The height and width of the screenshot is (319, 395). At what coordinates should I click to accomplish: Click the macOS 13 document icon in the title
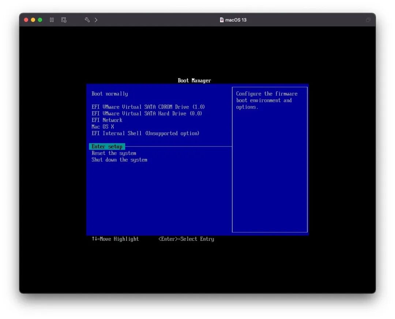tap(222, 20)
